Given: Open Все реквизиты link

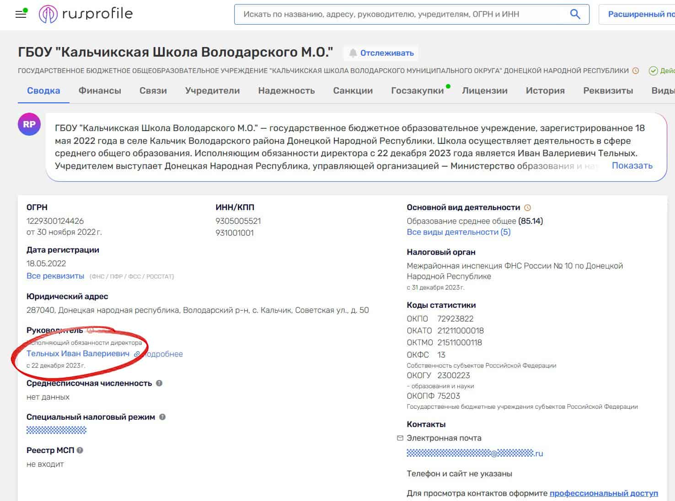Looking at the screenshot, I should 55,276.
